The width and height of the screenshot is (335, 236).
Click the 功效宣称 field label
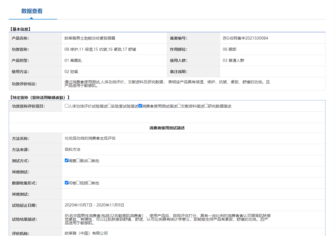(x=20, y=49)
